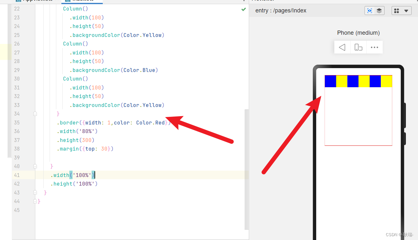Click the .height('100%') code line
The width and height of the screenshot is (418, 240).
point(74,184)
